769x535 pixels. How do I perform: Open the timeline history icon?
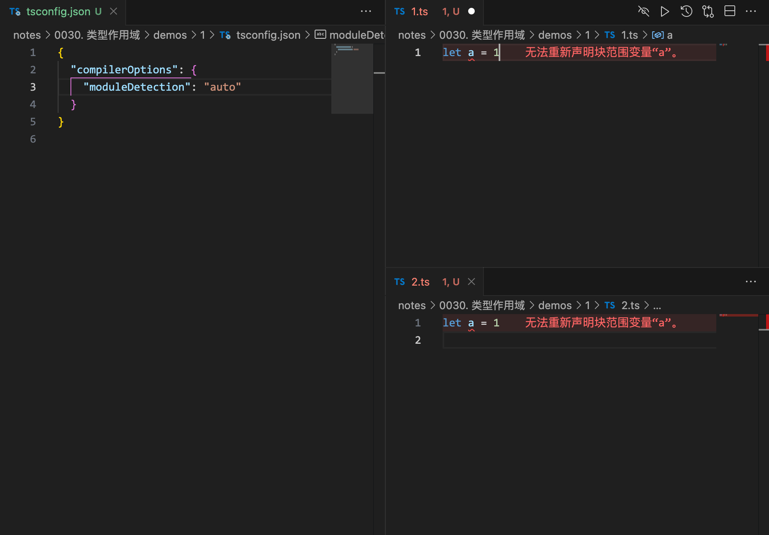point(686,12)
